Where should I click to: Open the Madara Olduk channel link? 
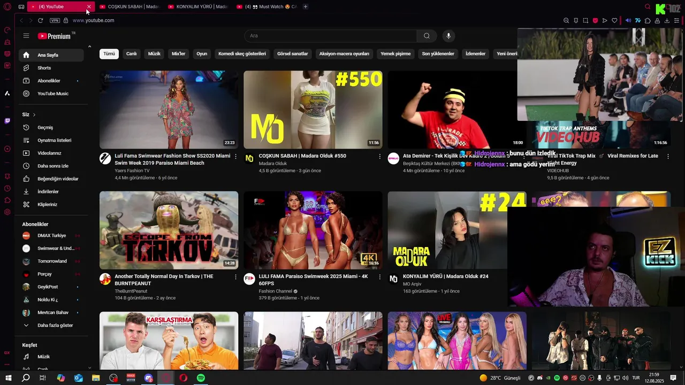pyautogui.click(x=273, y=164)
